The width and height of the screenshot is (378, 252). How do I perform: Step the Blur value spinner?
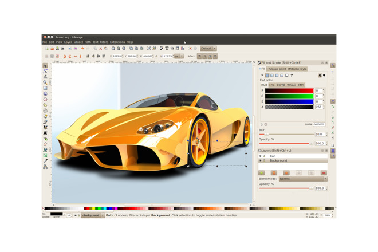pyautogui.click(x=326, y=135)
